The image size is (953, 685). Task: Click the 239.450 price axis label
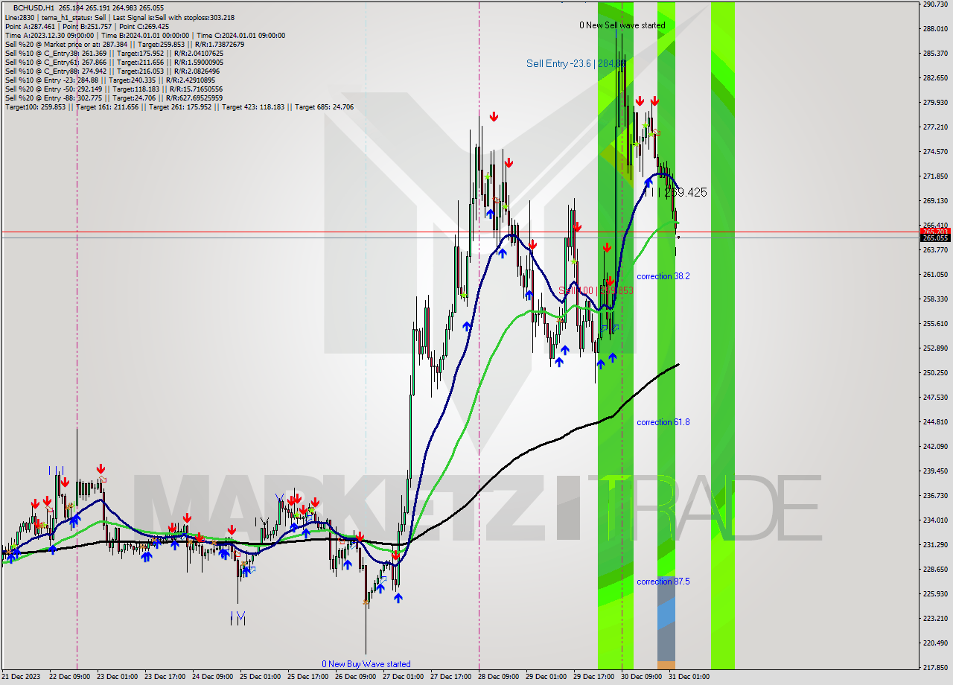[935, 471]
